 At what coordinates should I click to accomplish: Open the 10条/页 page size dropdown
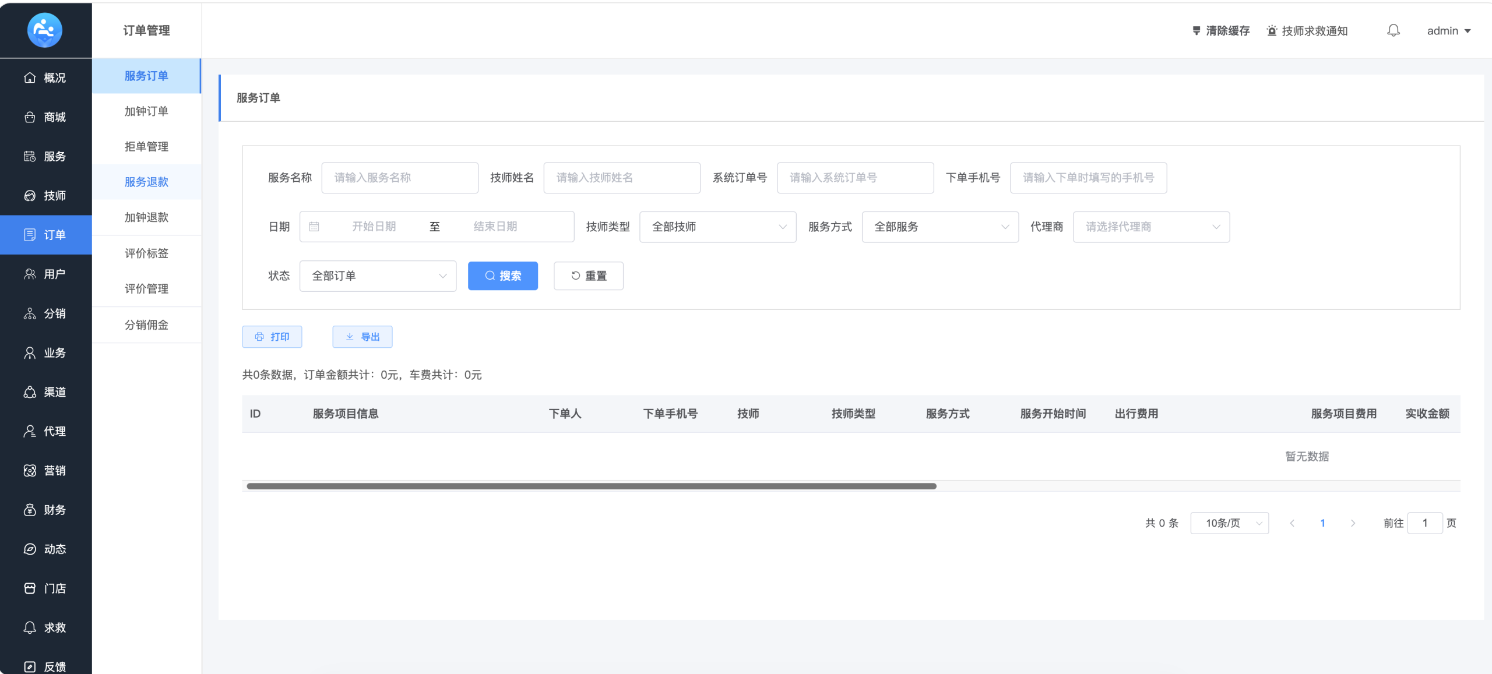click(1230, 523)
